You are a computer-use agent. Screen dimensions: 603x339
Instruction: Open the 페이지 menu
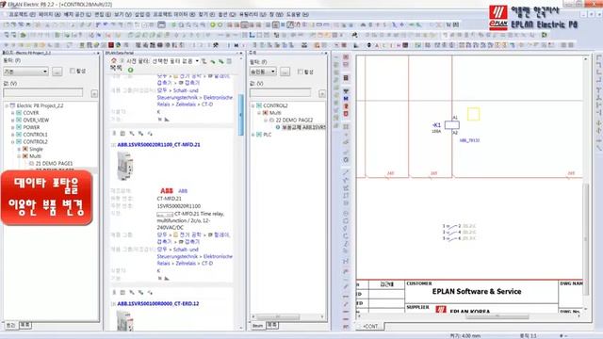pos(50,14)
